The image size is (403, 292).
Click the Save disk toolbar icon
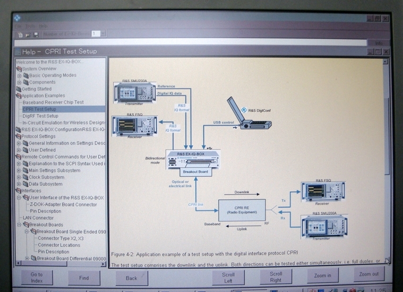pos(36,34)
